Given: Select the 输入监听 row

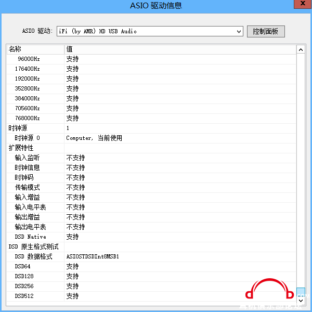Looking at the screenshot, I should pyautogui.click(x=151, y=158).
